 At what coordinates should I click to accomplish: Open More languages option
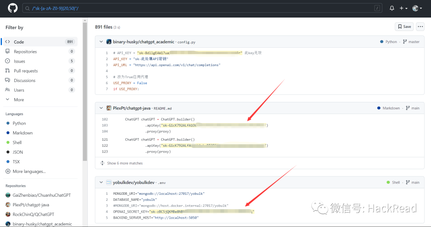[29, 171]
